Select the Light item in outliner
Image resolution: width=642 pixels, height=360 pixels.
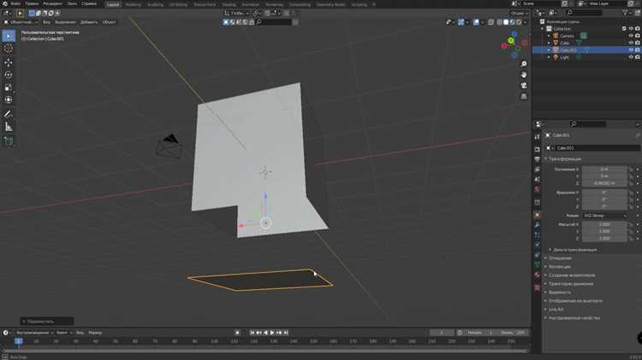(564, 57)
